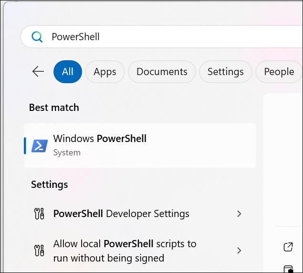
Task: Click the blue Windows PowerShell app icon
Action: click(40, 145)
